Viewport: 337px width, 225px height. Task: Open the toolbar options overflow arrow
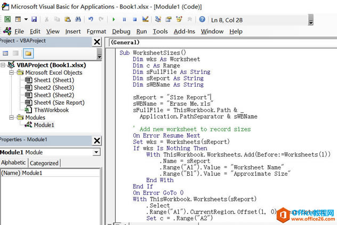tap(310, 20)
